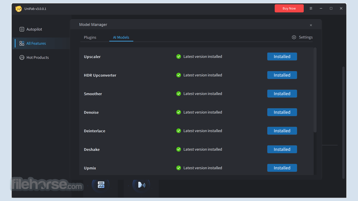Screen dimensions: 358x201
Task: Minimize the UniFab window
Action: pos(321,8)
